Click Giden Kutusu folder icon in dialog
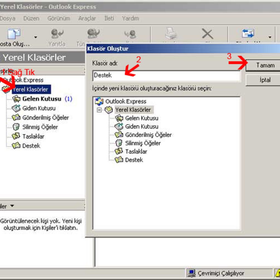The image size is (280, 280). (x=119, y=126)
